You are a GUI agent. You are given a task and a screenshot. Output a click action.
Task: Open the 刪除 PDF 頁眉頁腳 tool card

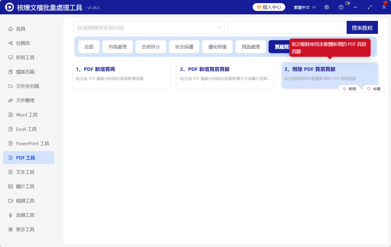coord(330,76)
